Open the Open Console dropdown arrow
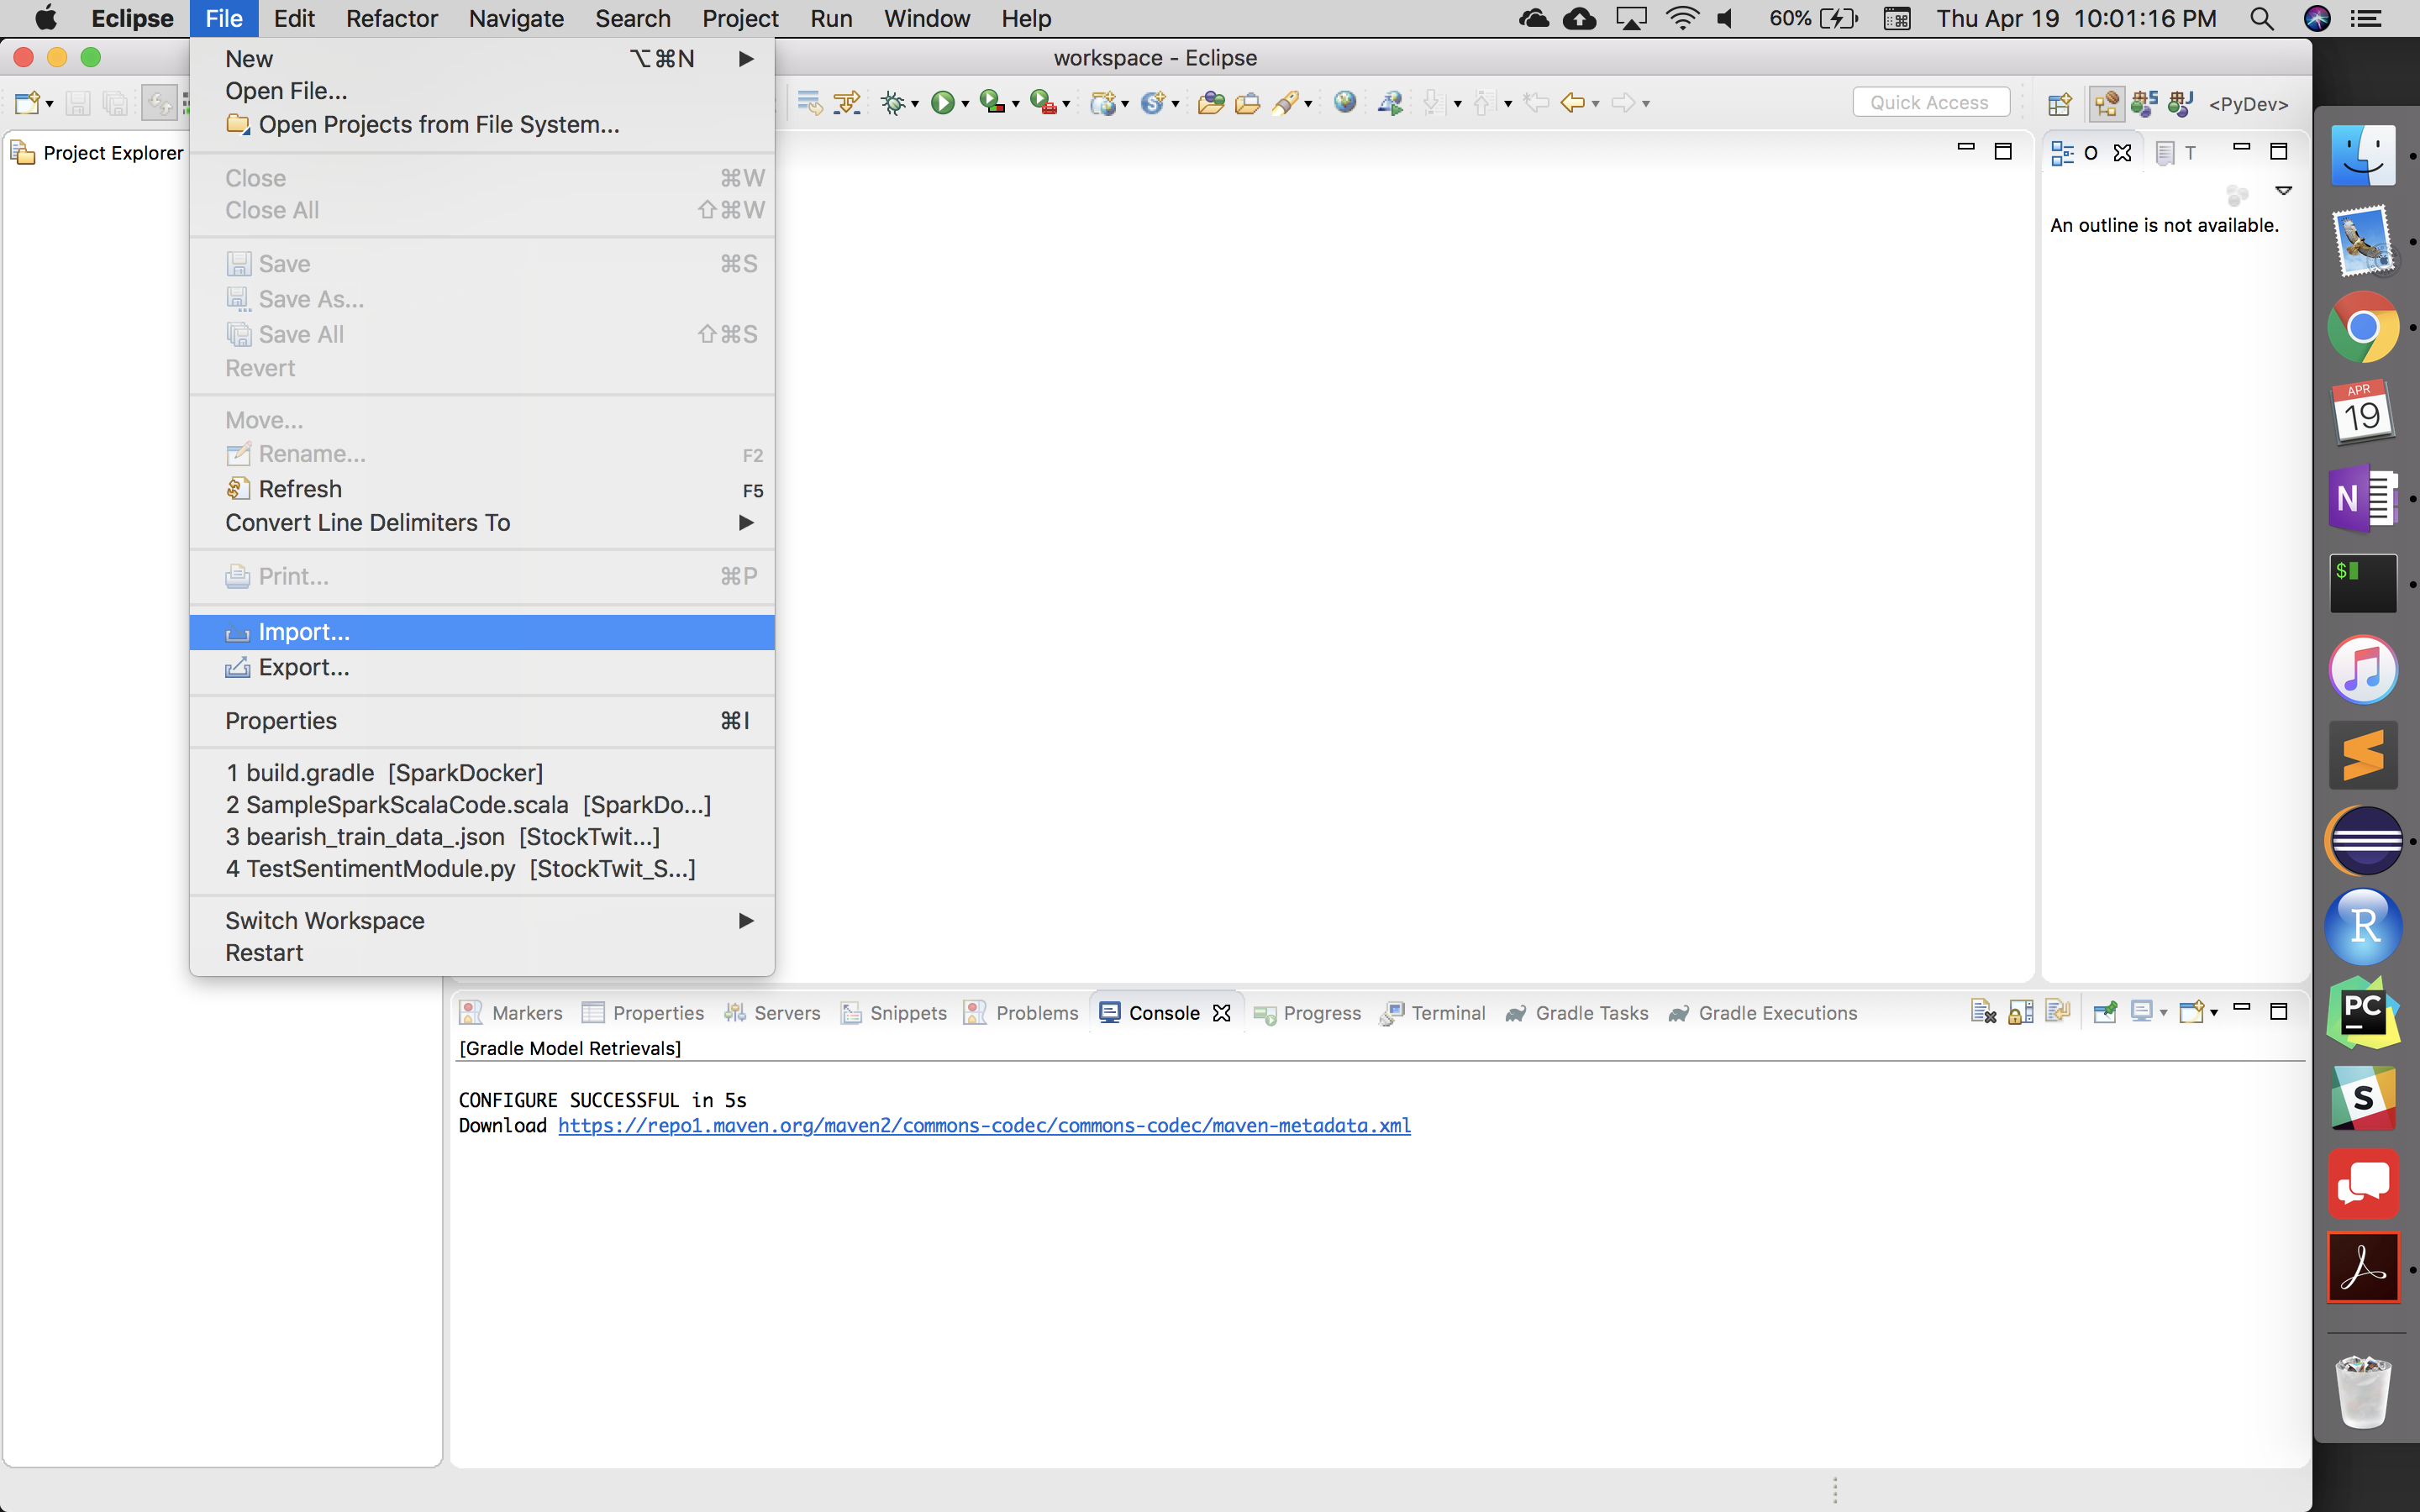Viewport: 2420px width, 1512px height. [x=2214, y=1013]
